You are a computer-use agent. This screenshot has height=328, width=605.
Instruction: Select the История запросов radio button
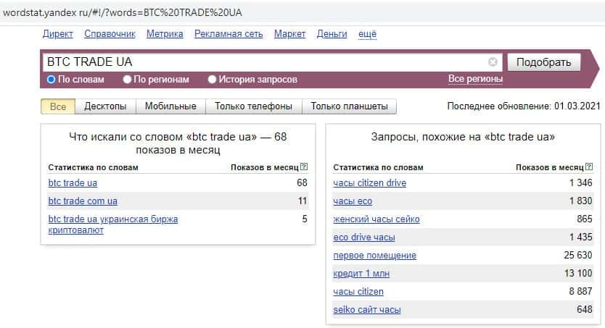tap(213, 80)
